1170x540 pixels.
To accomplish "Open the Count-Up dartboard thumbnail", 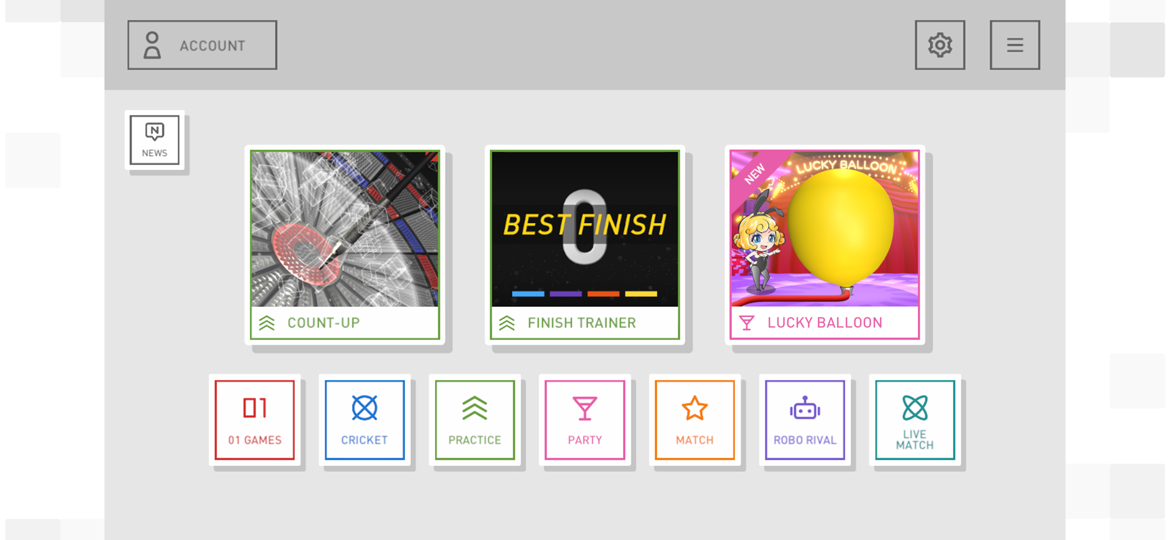I will click(345, 229).
